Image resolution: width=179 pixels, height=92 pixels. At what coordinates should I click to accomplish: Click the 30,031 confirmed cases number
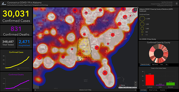[16, 14]
